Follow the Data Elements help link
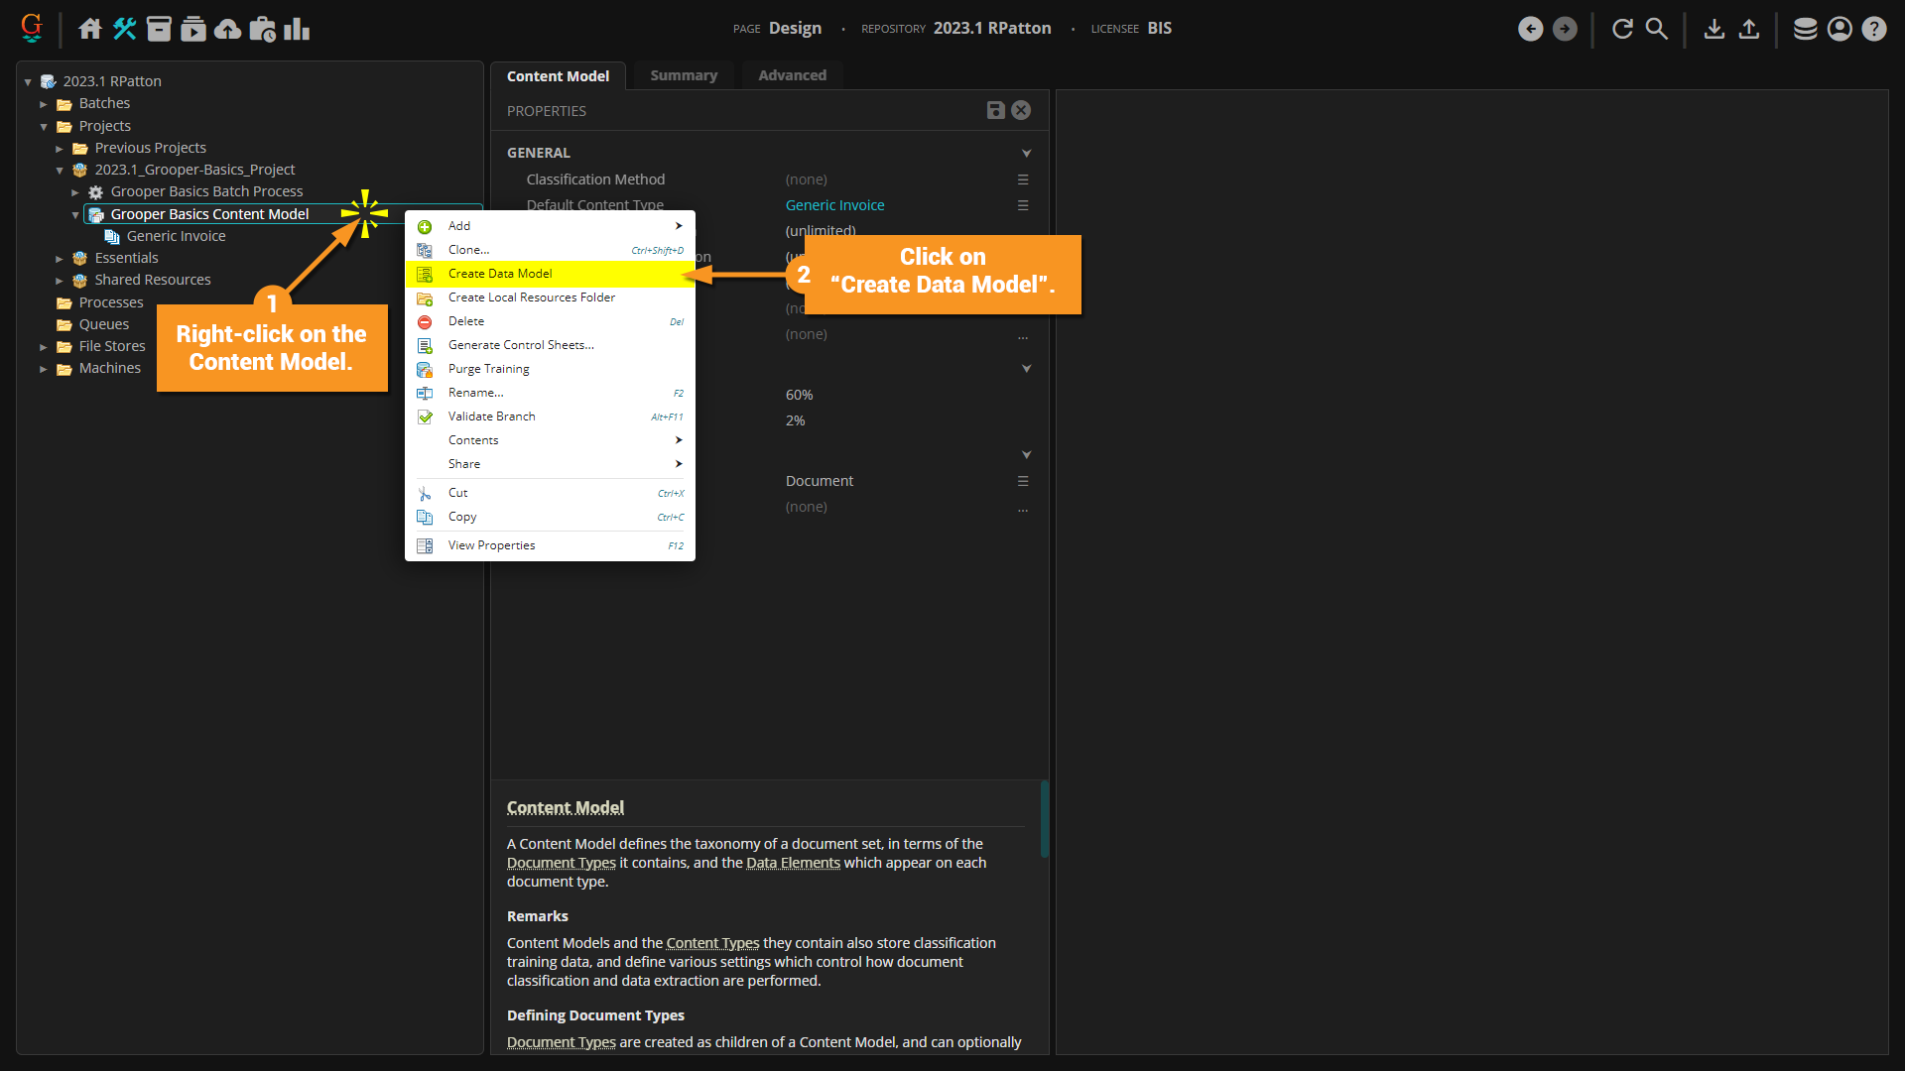1905x1071 pixels. 793,863
